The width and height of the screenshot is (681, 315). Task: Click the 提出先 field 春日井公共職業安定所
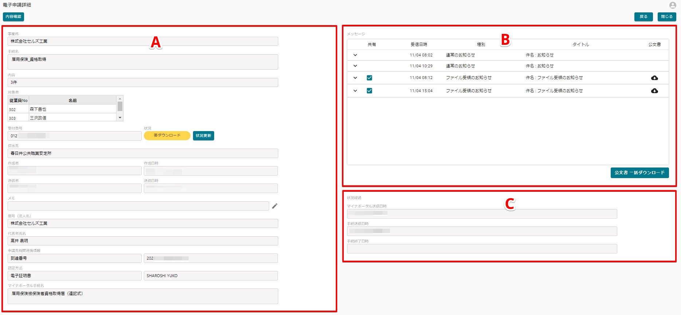click(143, 153)
